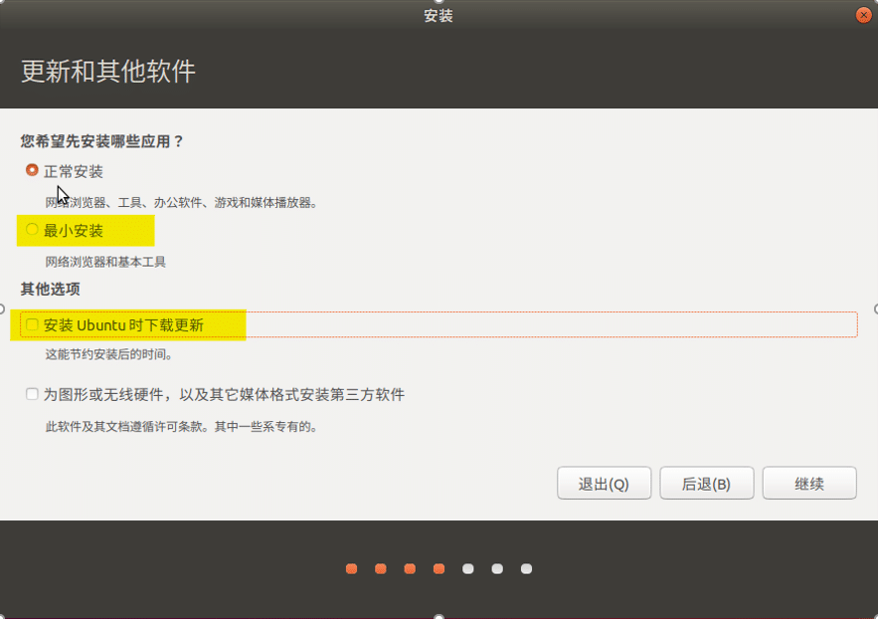Screen dimensions: 878x619
Task: Click the fourth orange progress dot
Action: point(439,569)
